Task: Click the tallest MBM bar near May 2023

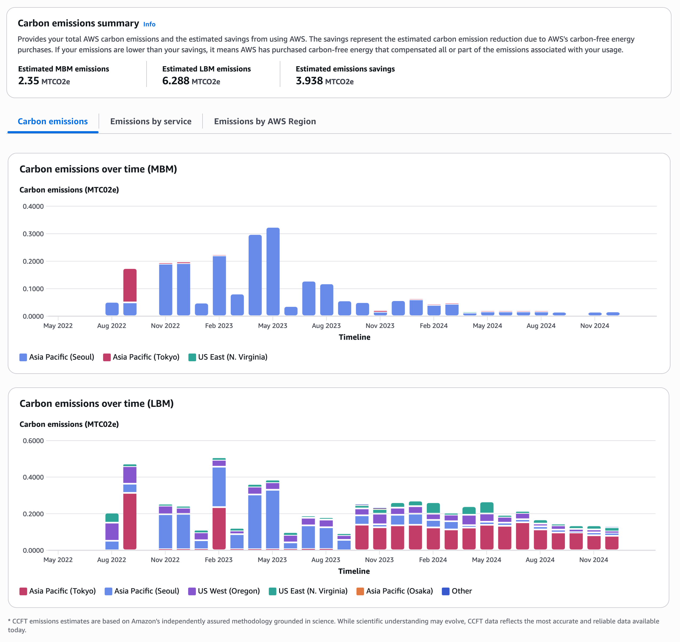Action: [273, 272]
